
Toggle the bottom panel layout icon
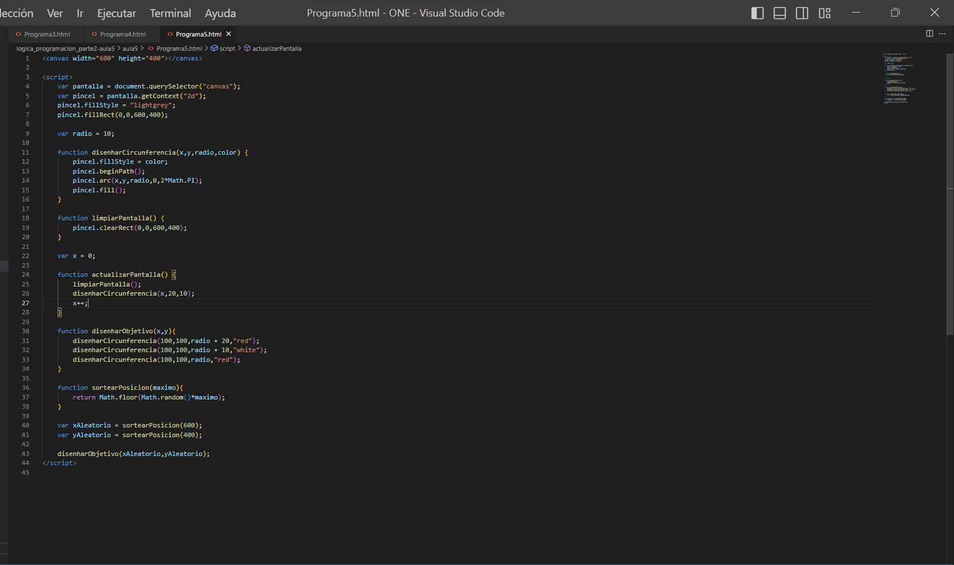(779, 13)
